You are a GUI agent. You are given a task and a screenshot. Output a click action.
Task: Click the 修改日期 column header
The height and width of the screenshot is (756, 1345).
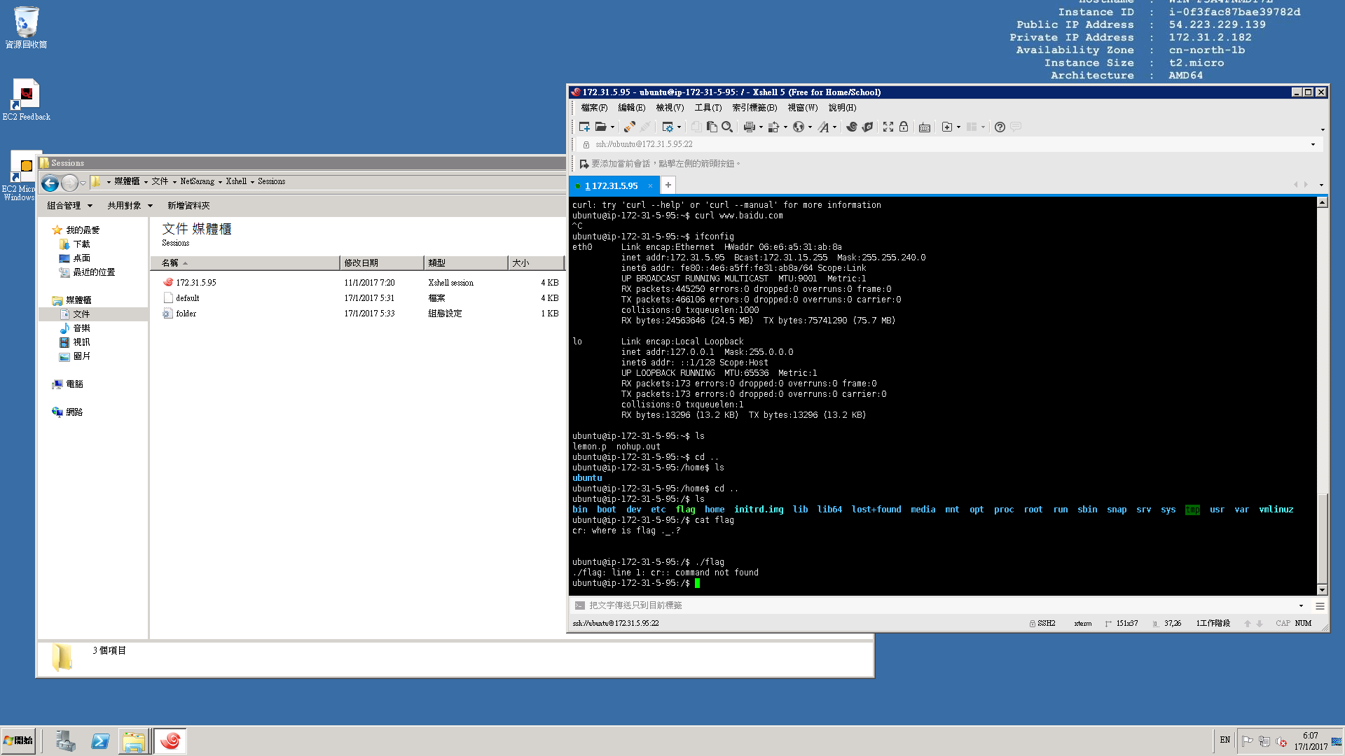(382, 263)
